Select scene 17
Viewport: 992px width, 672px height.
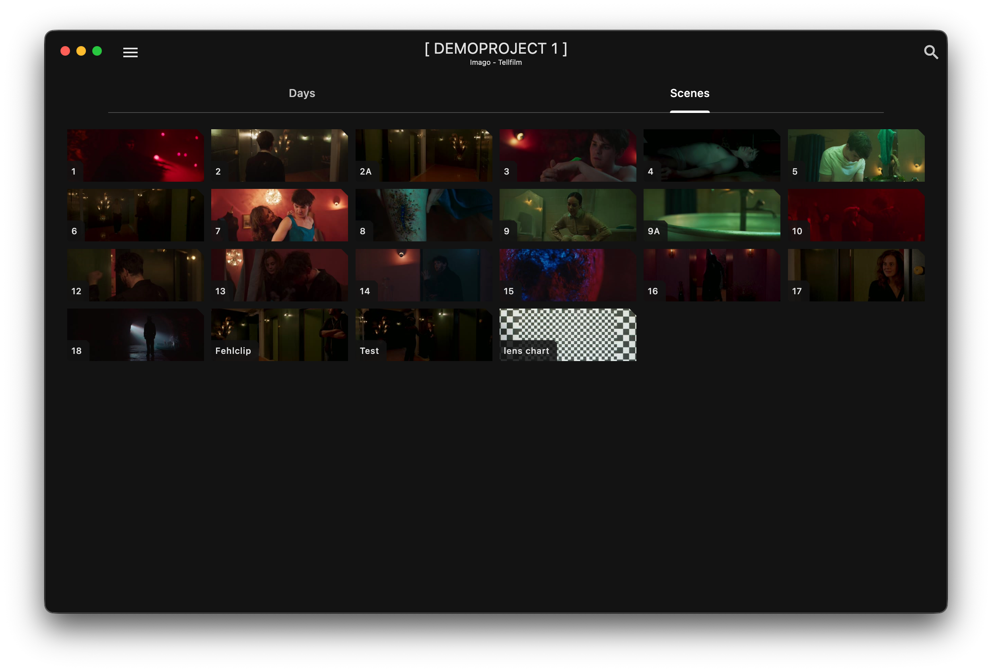[856, 275]
